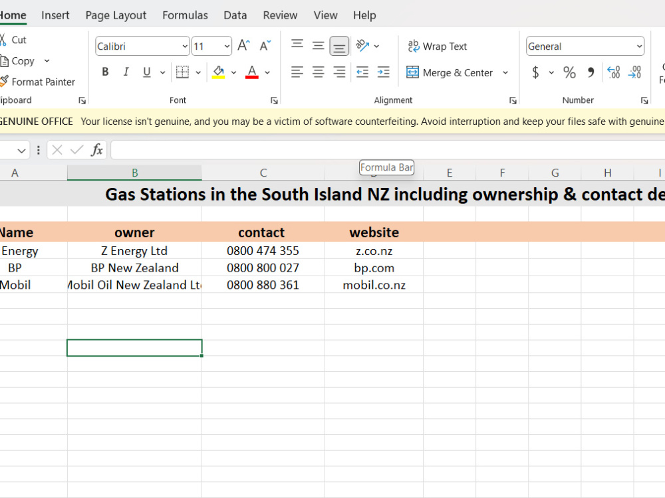Select the cell with 0800 474 355

click(x=263, y=251)
